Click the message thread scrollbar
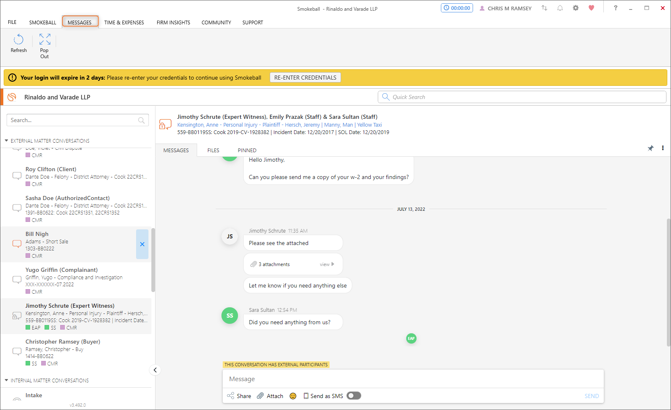 (x=669, y=283)
